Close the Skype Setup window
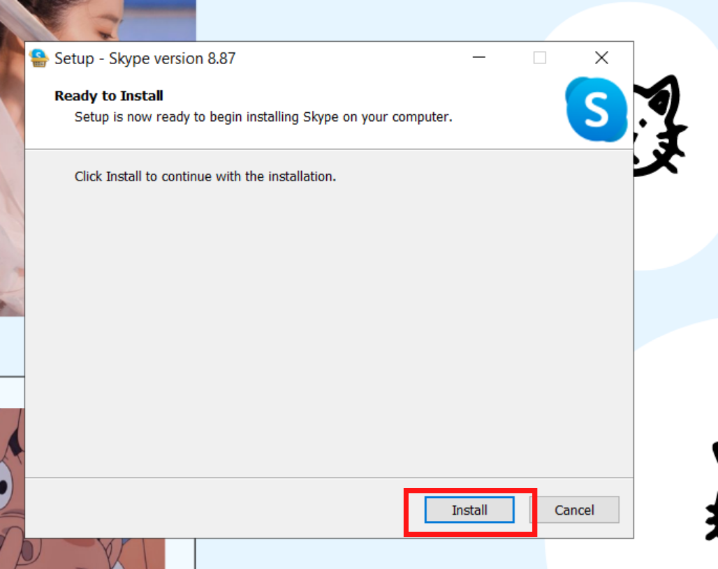 pyautogui.click(x=601, y=58)
